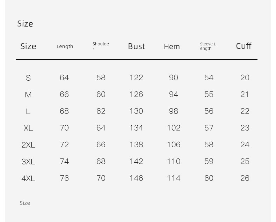
Task: Select the S size row label
Action: (x=28, y=78)
